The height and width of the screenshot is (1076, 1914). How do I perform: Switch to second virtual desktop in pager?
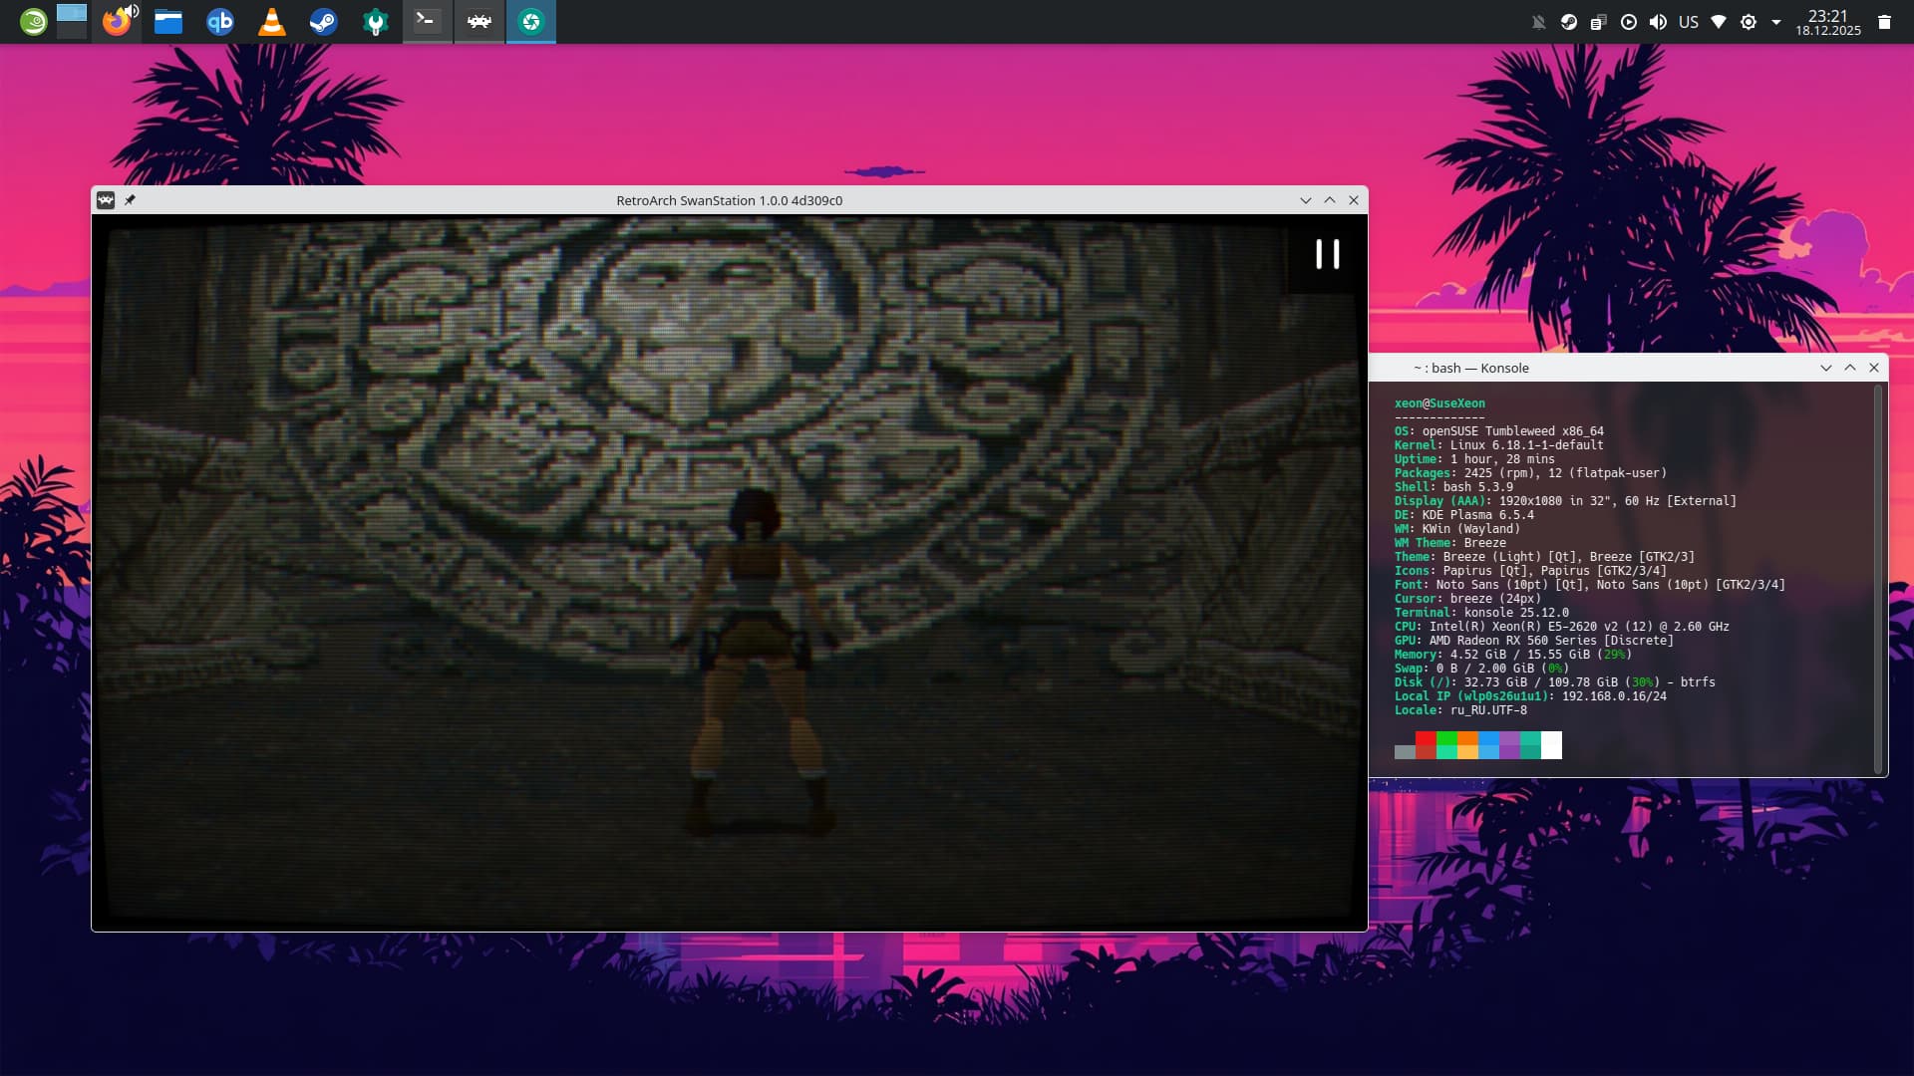[x=72, y=31]
